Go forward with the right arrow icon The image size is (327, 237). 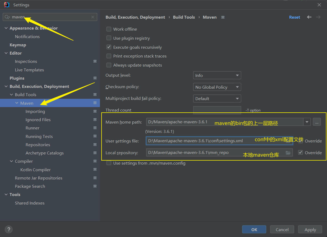coord(318,17)
